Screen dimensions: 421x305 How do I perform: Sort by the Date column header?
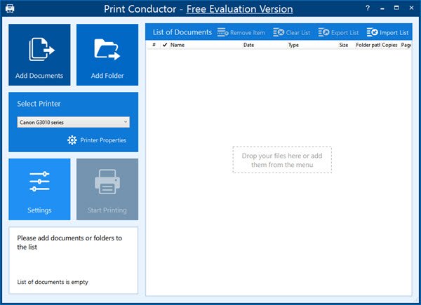(248, 45)
